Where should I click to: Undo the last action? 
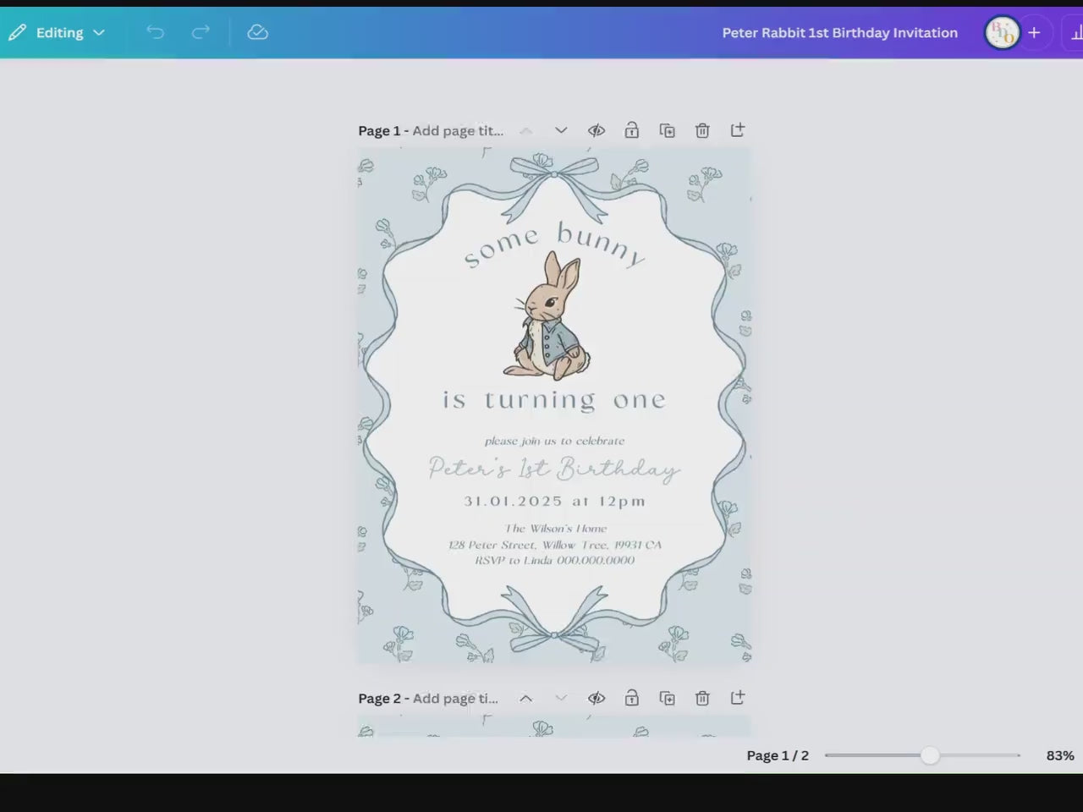(155, 32)
